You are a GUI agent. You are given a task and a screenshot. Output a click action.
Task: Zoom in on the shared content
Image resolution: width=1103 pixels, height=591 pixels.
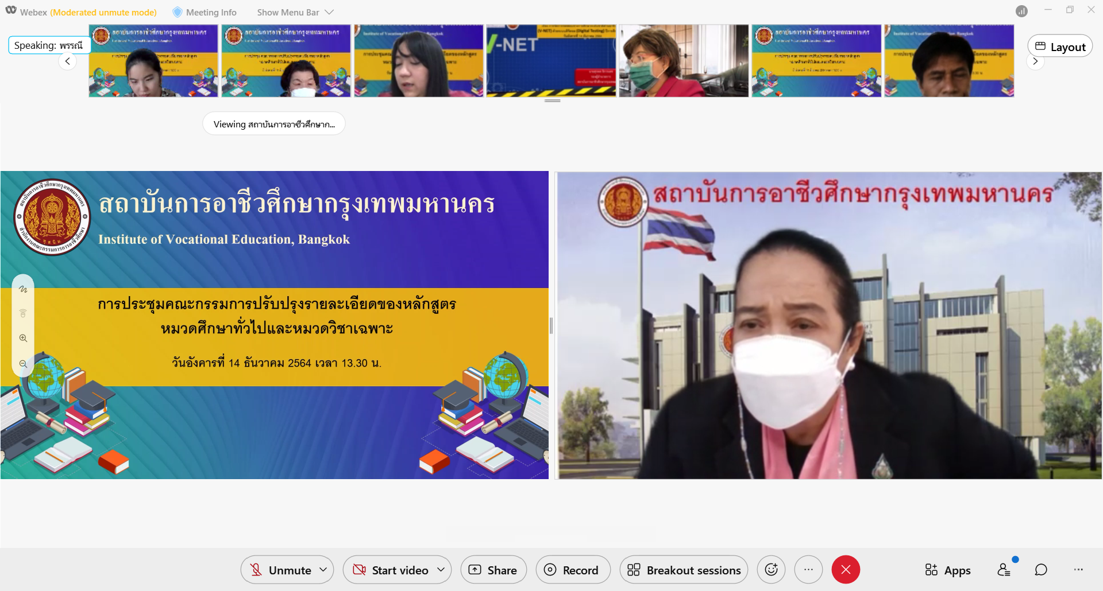(23, 339)
